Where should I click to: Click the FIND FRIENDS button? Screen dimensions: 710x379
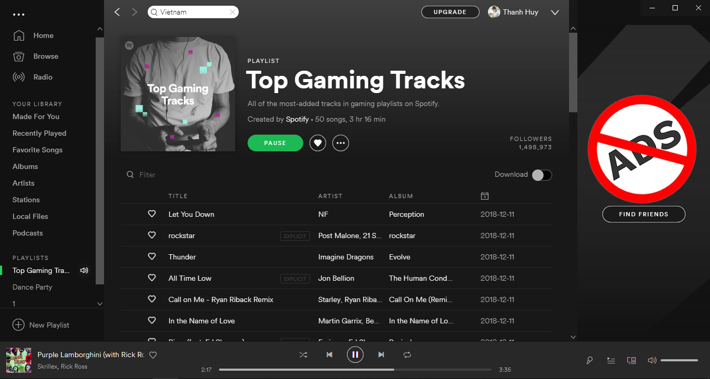pos(643,214)
